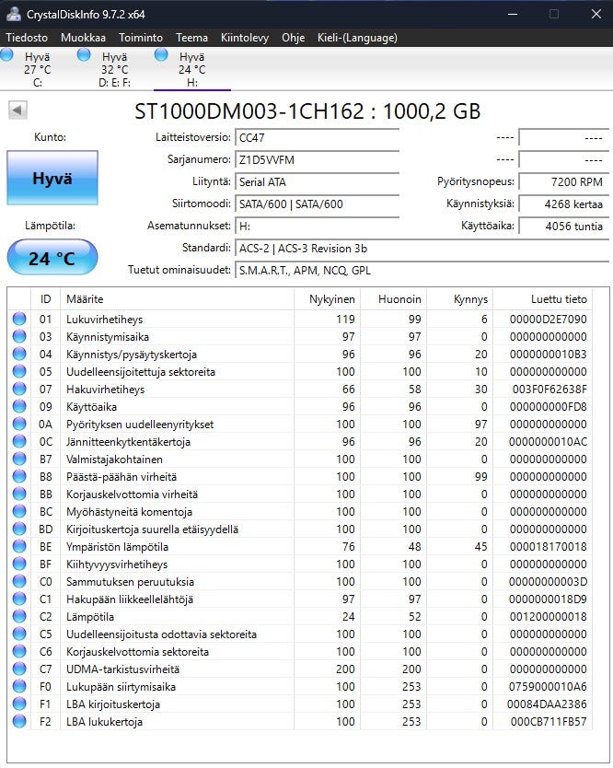
Task: Click the Asematunnukset field H:
Action: click(317, 226)
